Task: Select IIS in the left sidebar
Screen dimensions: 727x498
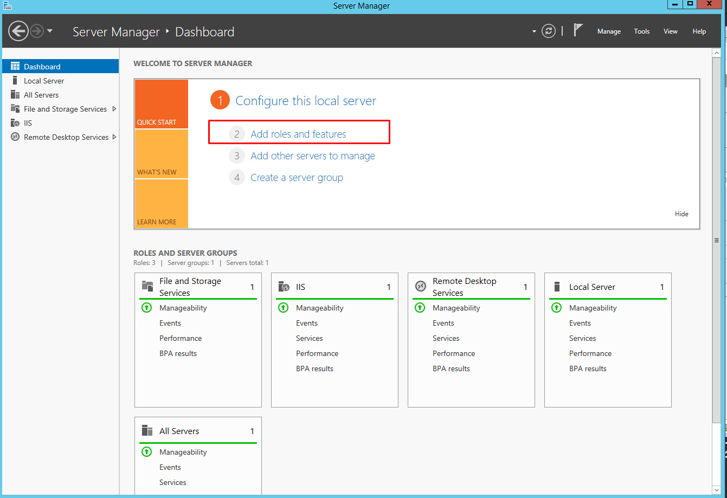Action: (61, 123)
